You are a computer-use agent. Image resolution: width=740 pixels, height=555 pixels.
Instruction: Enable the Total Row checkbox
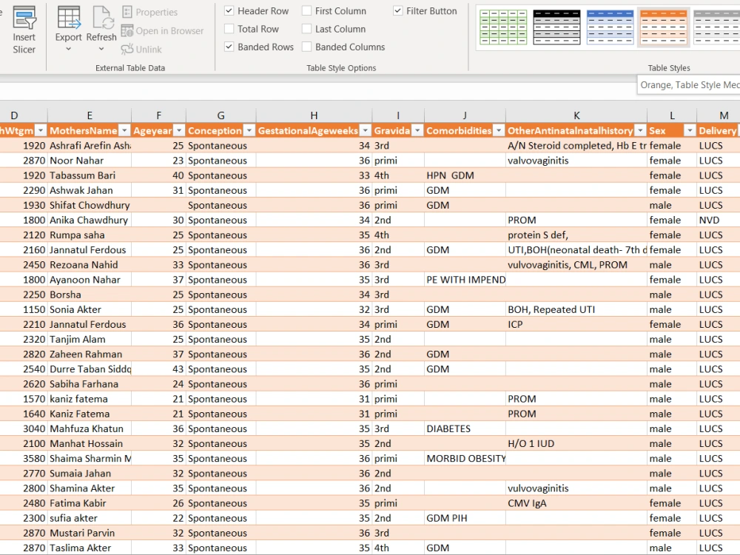click(229, 29)
